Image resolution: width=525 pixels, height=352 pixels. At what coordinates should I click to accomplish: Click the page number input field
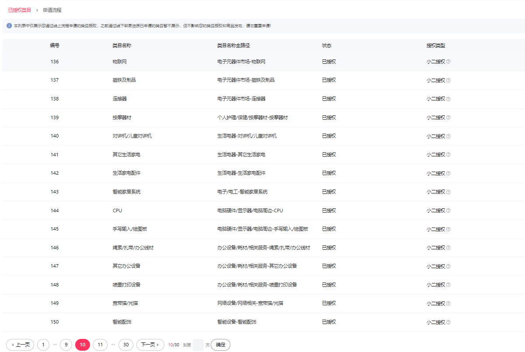[198, 345]
